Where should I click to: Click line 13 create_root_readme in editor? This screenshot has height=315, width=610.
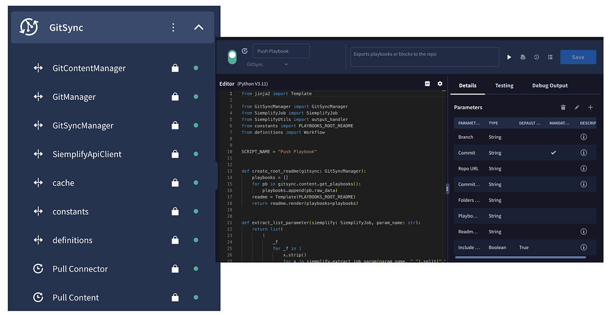pos(303,171)
